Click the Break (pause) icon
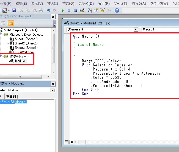 [x=69, y=11]
